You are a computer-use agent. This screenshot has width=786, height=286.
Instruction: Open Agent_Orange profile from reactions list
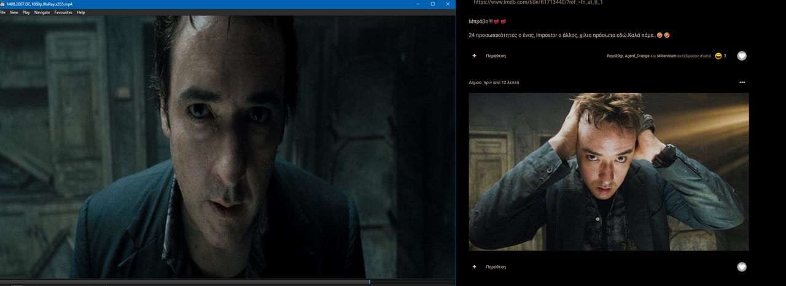point(636,56)
